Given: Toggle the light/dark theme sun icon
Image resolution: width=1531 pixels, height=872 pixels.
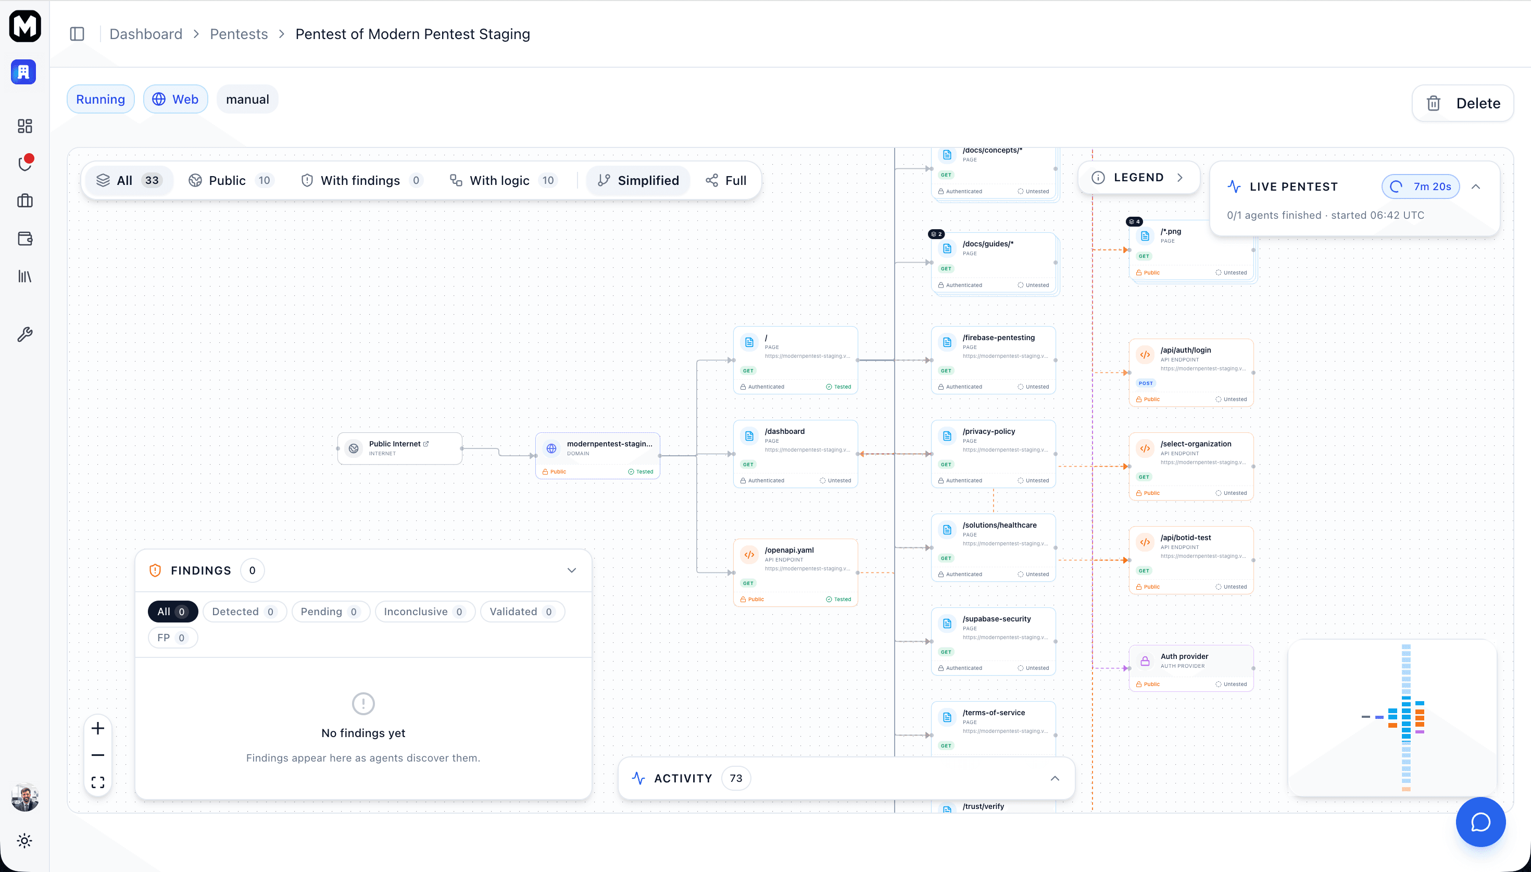Looking at the screenshot, I should coord(24,841).
